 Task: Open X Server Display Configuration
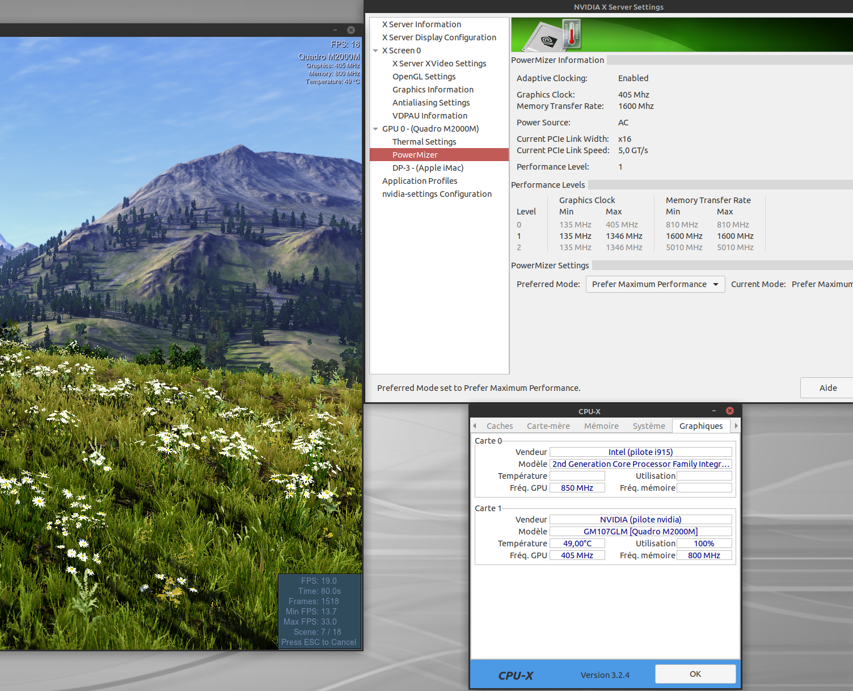[439, 37]
